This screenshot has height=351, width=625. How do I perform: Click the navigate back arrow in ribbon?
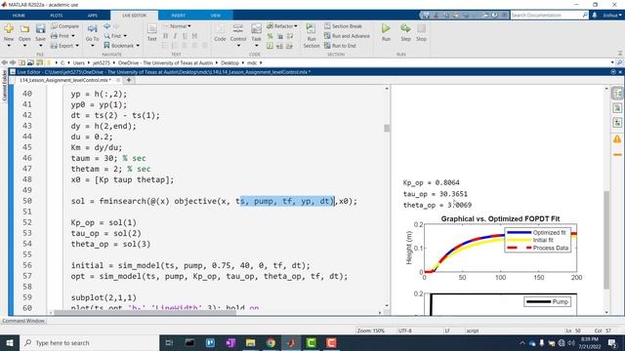coord(106,26)
